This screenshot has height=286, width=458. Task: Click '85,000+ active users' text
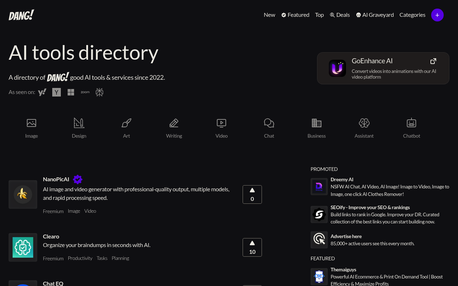(372, 243)
